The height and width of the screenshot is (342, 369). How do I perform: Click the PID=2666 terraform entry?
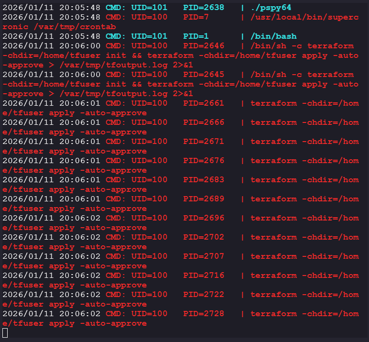[x=203, y=122]
